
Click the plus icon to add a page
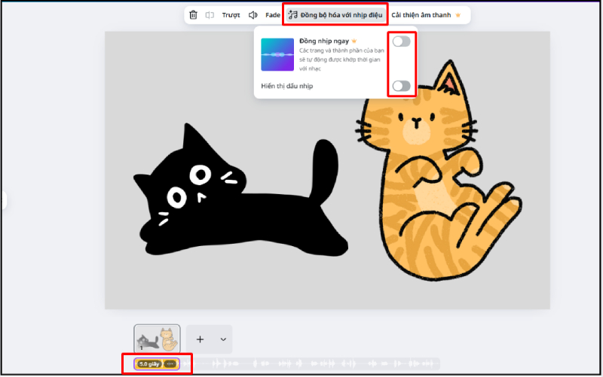200,339
